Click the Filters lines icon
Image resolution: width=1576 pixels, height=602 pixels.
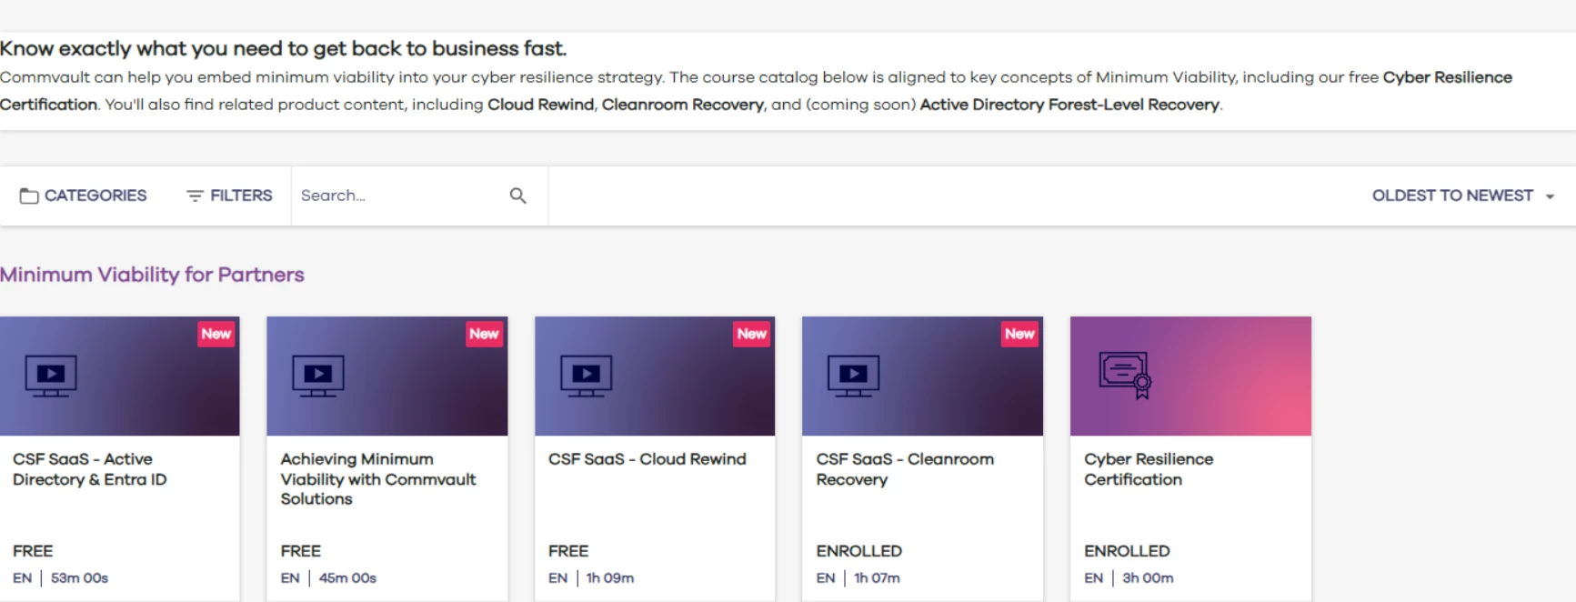[x=195, y=196]
